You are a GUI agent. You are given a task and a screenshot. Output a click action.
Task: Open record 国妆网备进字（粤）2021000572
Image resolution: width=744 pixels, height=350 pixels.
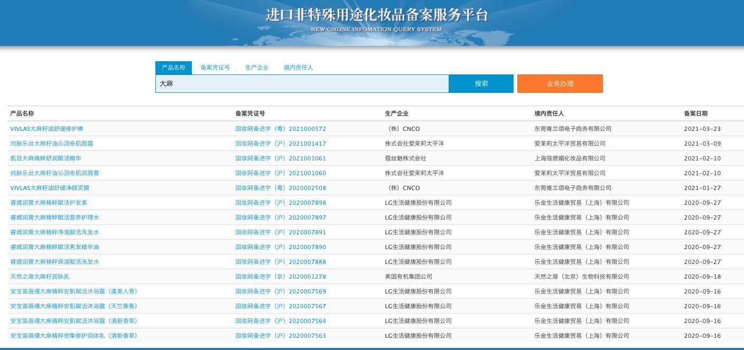pos(281,129)
